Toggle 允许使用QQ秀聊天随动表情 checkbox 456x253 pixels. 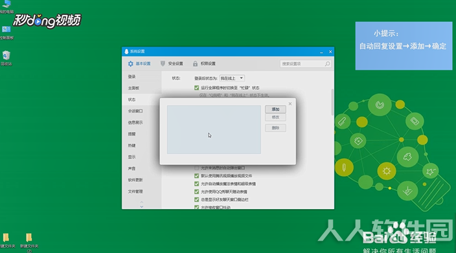197,192
